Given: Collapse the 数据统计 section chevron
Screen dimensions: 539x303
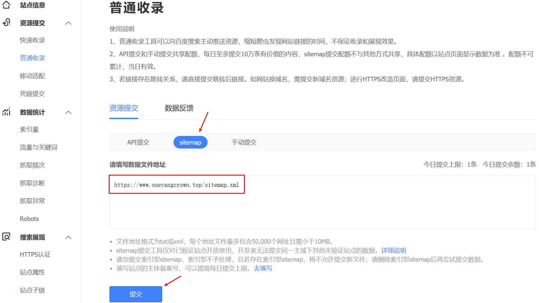Looking at the screenshot, I should pos(68,112).
